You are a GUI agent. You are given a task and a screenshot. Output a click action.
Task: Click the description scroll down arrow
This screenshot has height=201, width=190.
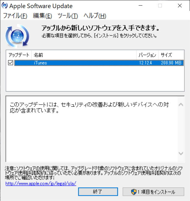pos(181,153)
